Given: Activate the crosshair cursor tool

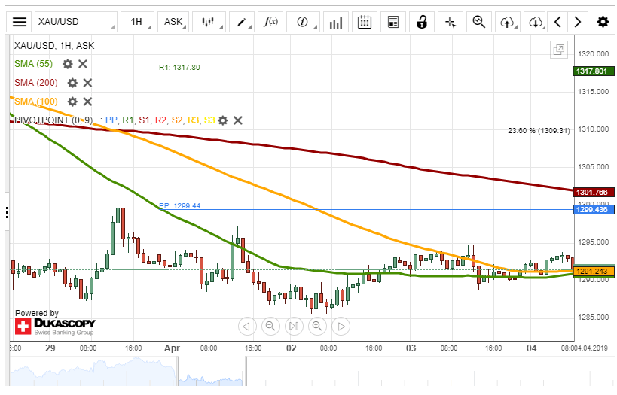Looking at the screenshot, I should tap(451, 22).
